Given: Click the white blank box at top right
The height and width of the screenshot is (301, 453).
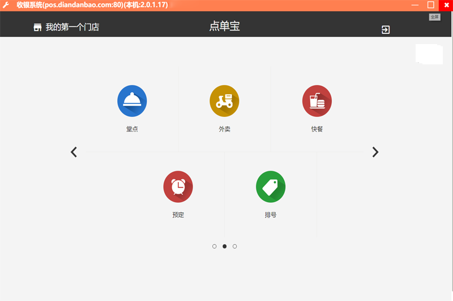Looking at the screenshot, I should (x=429, y=54).
